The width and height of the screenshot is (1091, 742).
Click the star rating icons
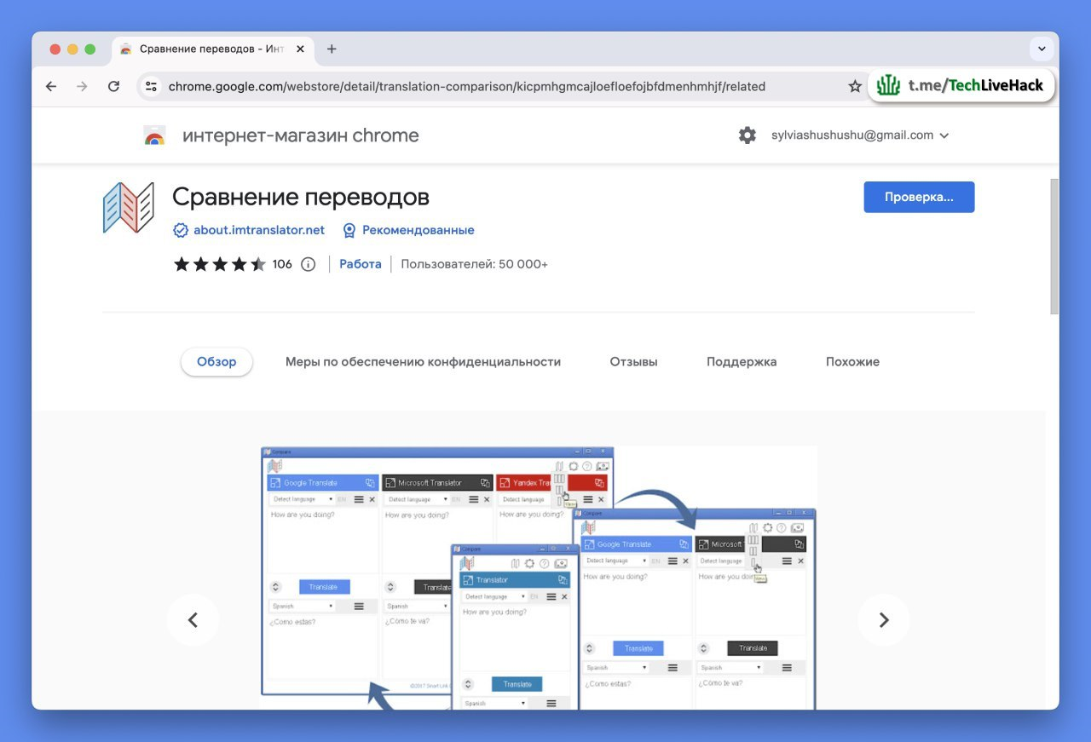pyautogui.click(x=220, y=264)
